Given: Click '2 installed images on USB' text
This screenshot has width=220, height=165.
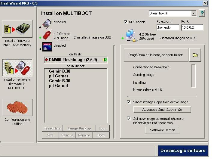Looking at the screenshot, I should [92, 37].
